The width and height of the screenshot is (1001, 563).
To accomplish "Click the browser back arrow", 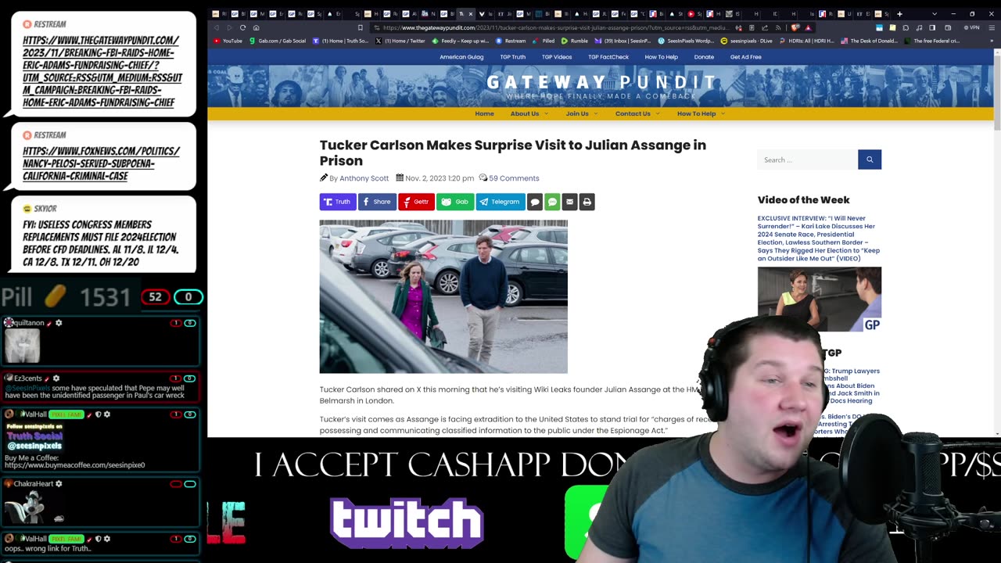I will pos(217,27).
